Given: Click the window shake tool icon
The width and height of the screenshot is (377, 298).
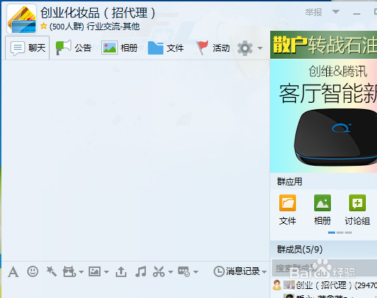Looking at the screenshot, I should click(69, 271).
